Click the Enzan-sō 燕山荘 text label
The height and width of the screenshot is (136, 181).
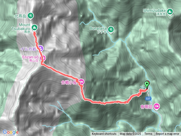point(31,59)
